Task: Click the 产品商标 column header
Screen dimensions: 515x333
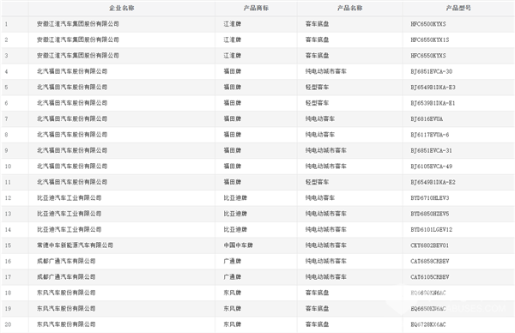Action: pos(256,9)
